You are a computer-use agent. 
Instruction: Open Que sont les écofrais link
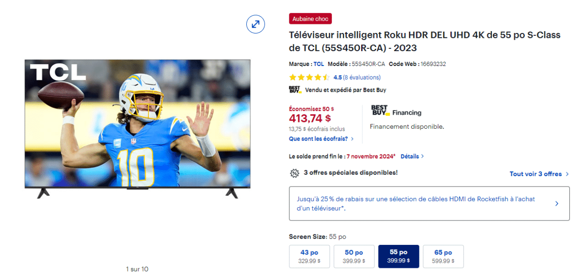click(x=321, y=139)
